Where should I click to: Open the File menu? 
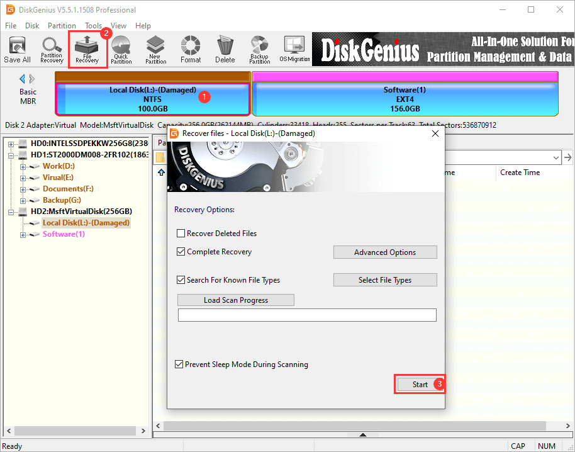coord(11,26)
